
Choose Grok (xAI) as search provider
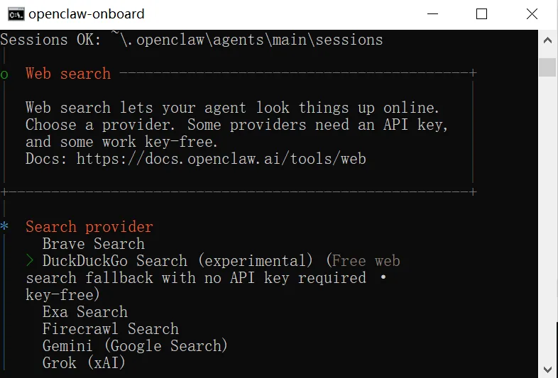[x=84, y=363]
